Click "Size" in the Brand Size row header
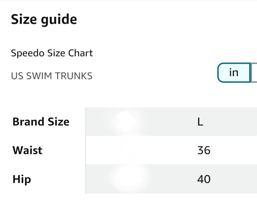Screen dimensions: 257x208 point(59,122)
